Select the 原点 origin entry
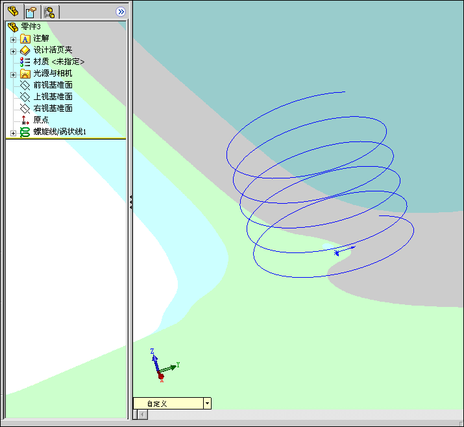The height and width of the screenshot is (427, 464). tap(41, 120)
